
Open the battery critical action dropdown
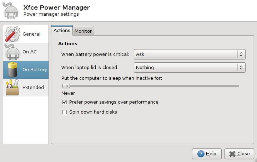[190, 54]
